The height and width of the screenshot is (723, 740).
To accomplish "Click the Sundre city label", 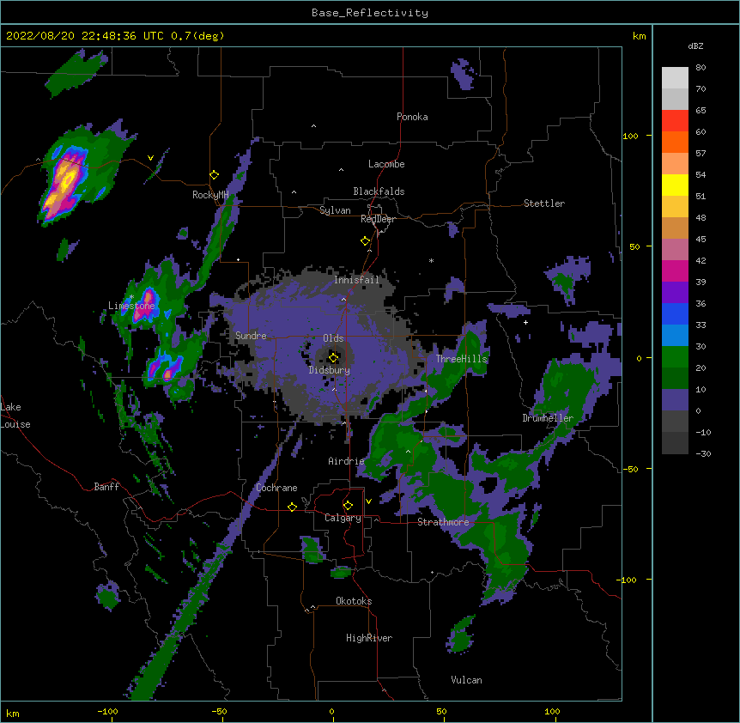I will pyautogui.click(x=251, y=336).
